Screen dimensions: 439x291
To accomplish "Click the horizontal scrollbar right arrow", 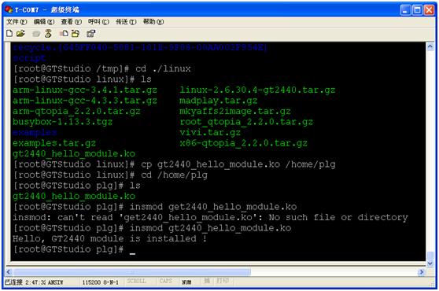I will 422,271.
